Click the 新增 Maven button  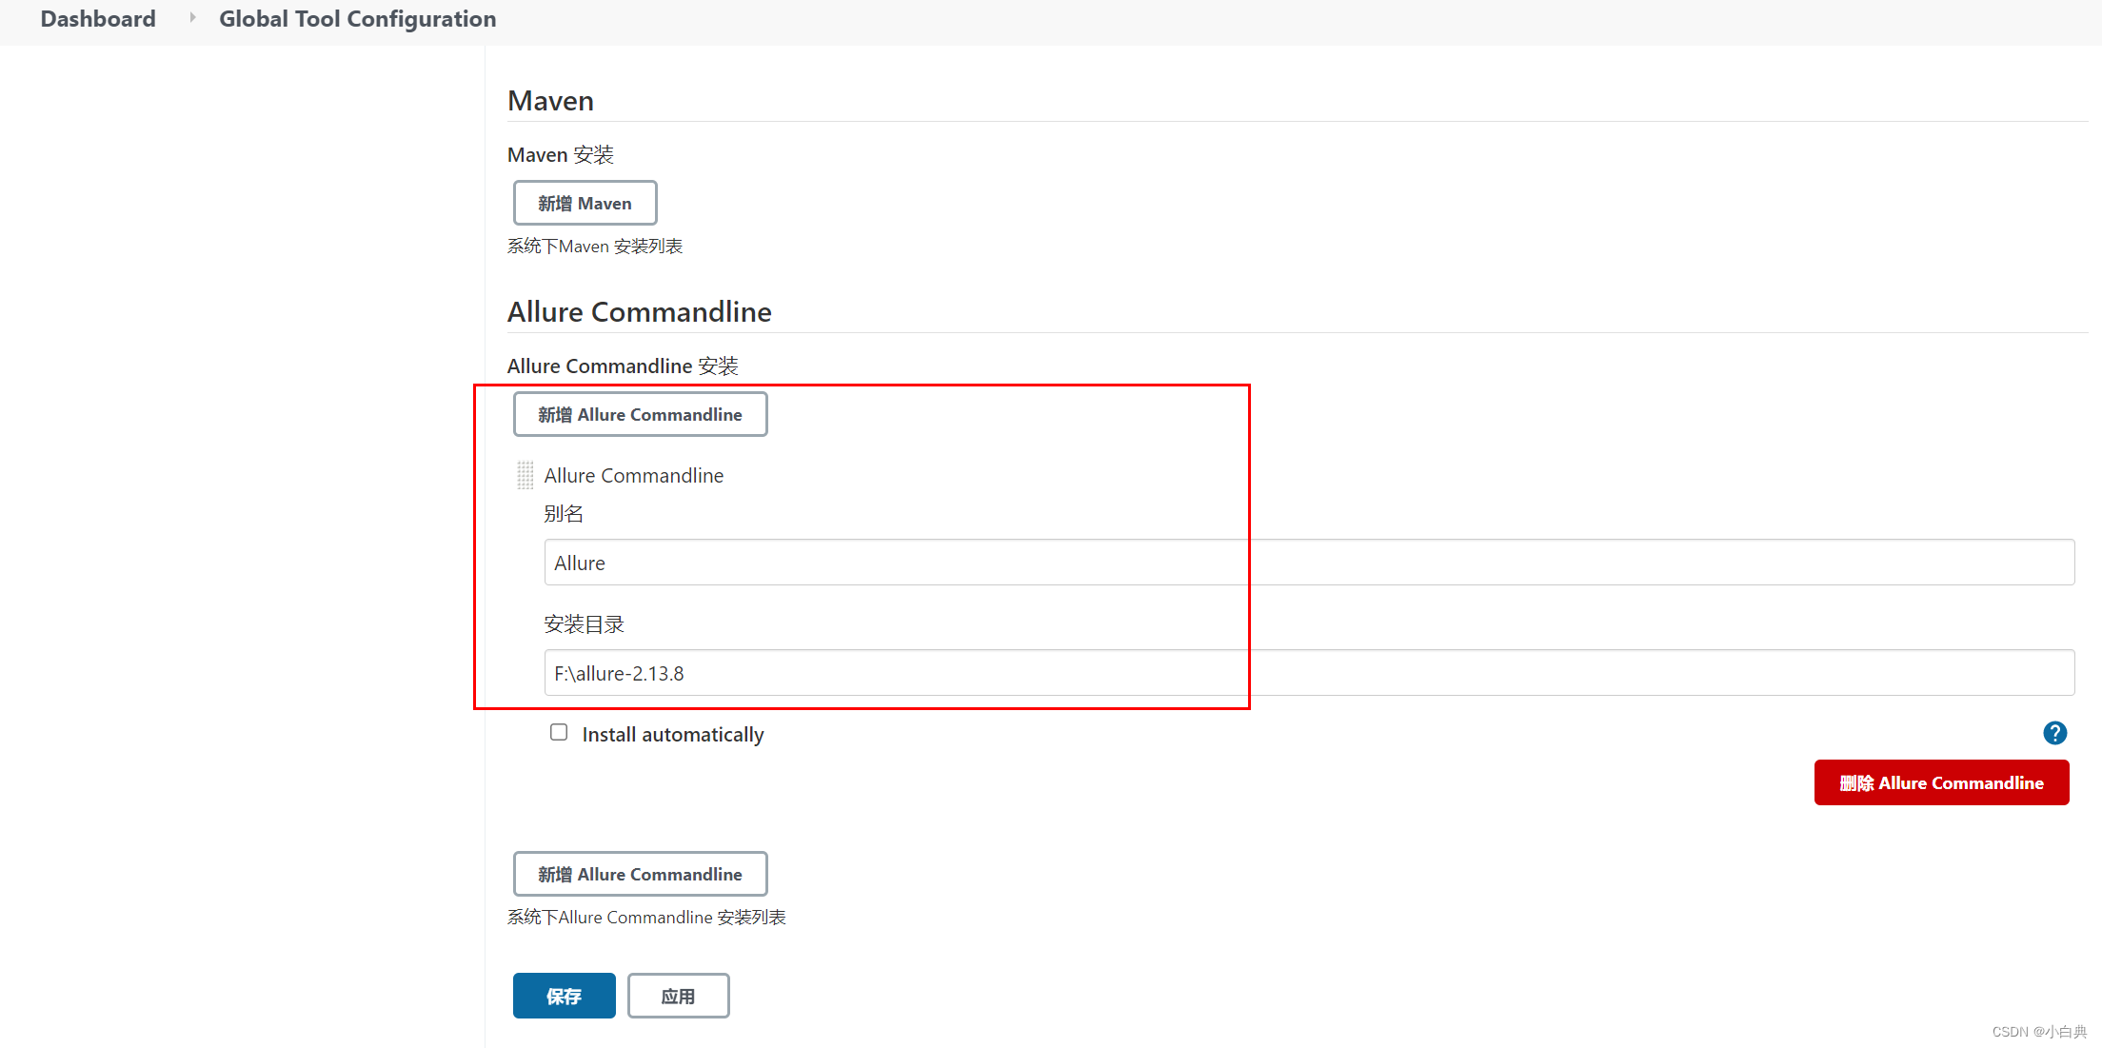coord(585,203)
